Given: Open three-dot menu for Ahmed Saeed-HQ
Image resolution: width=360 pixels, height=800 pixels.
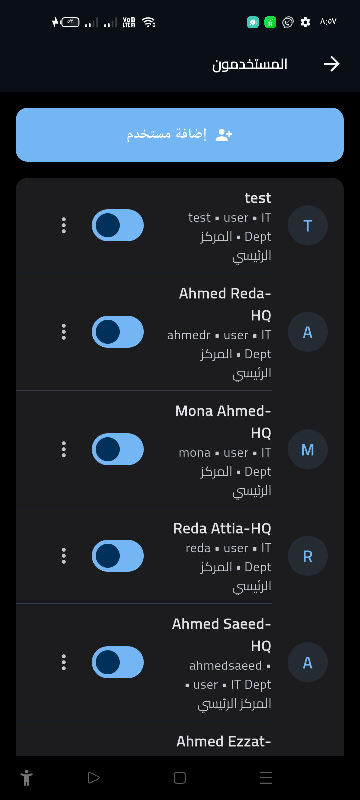Looking at the screenshot, I should click(x=64, y=662).
